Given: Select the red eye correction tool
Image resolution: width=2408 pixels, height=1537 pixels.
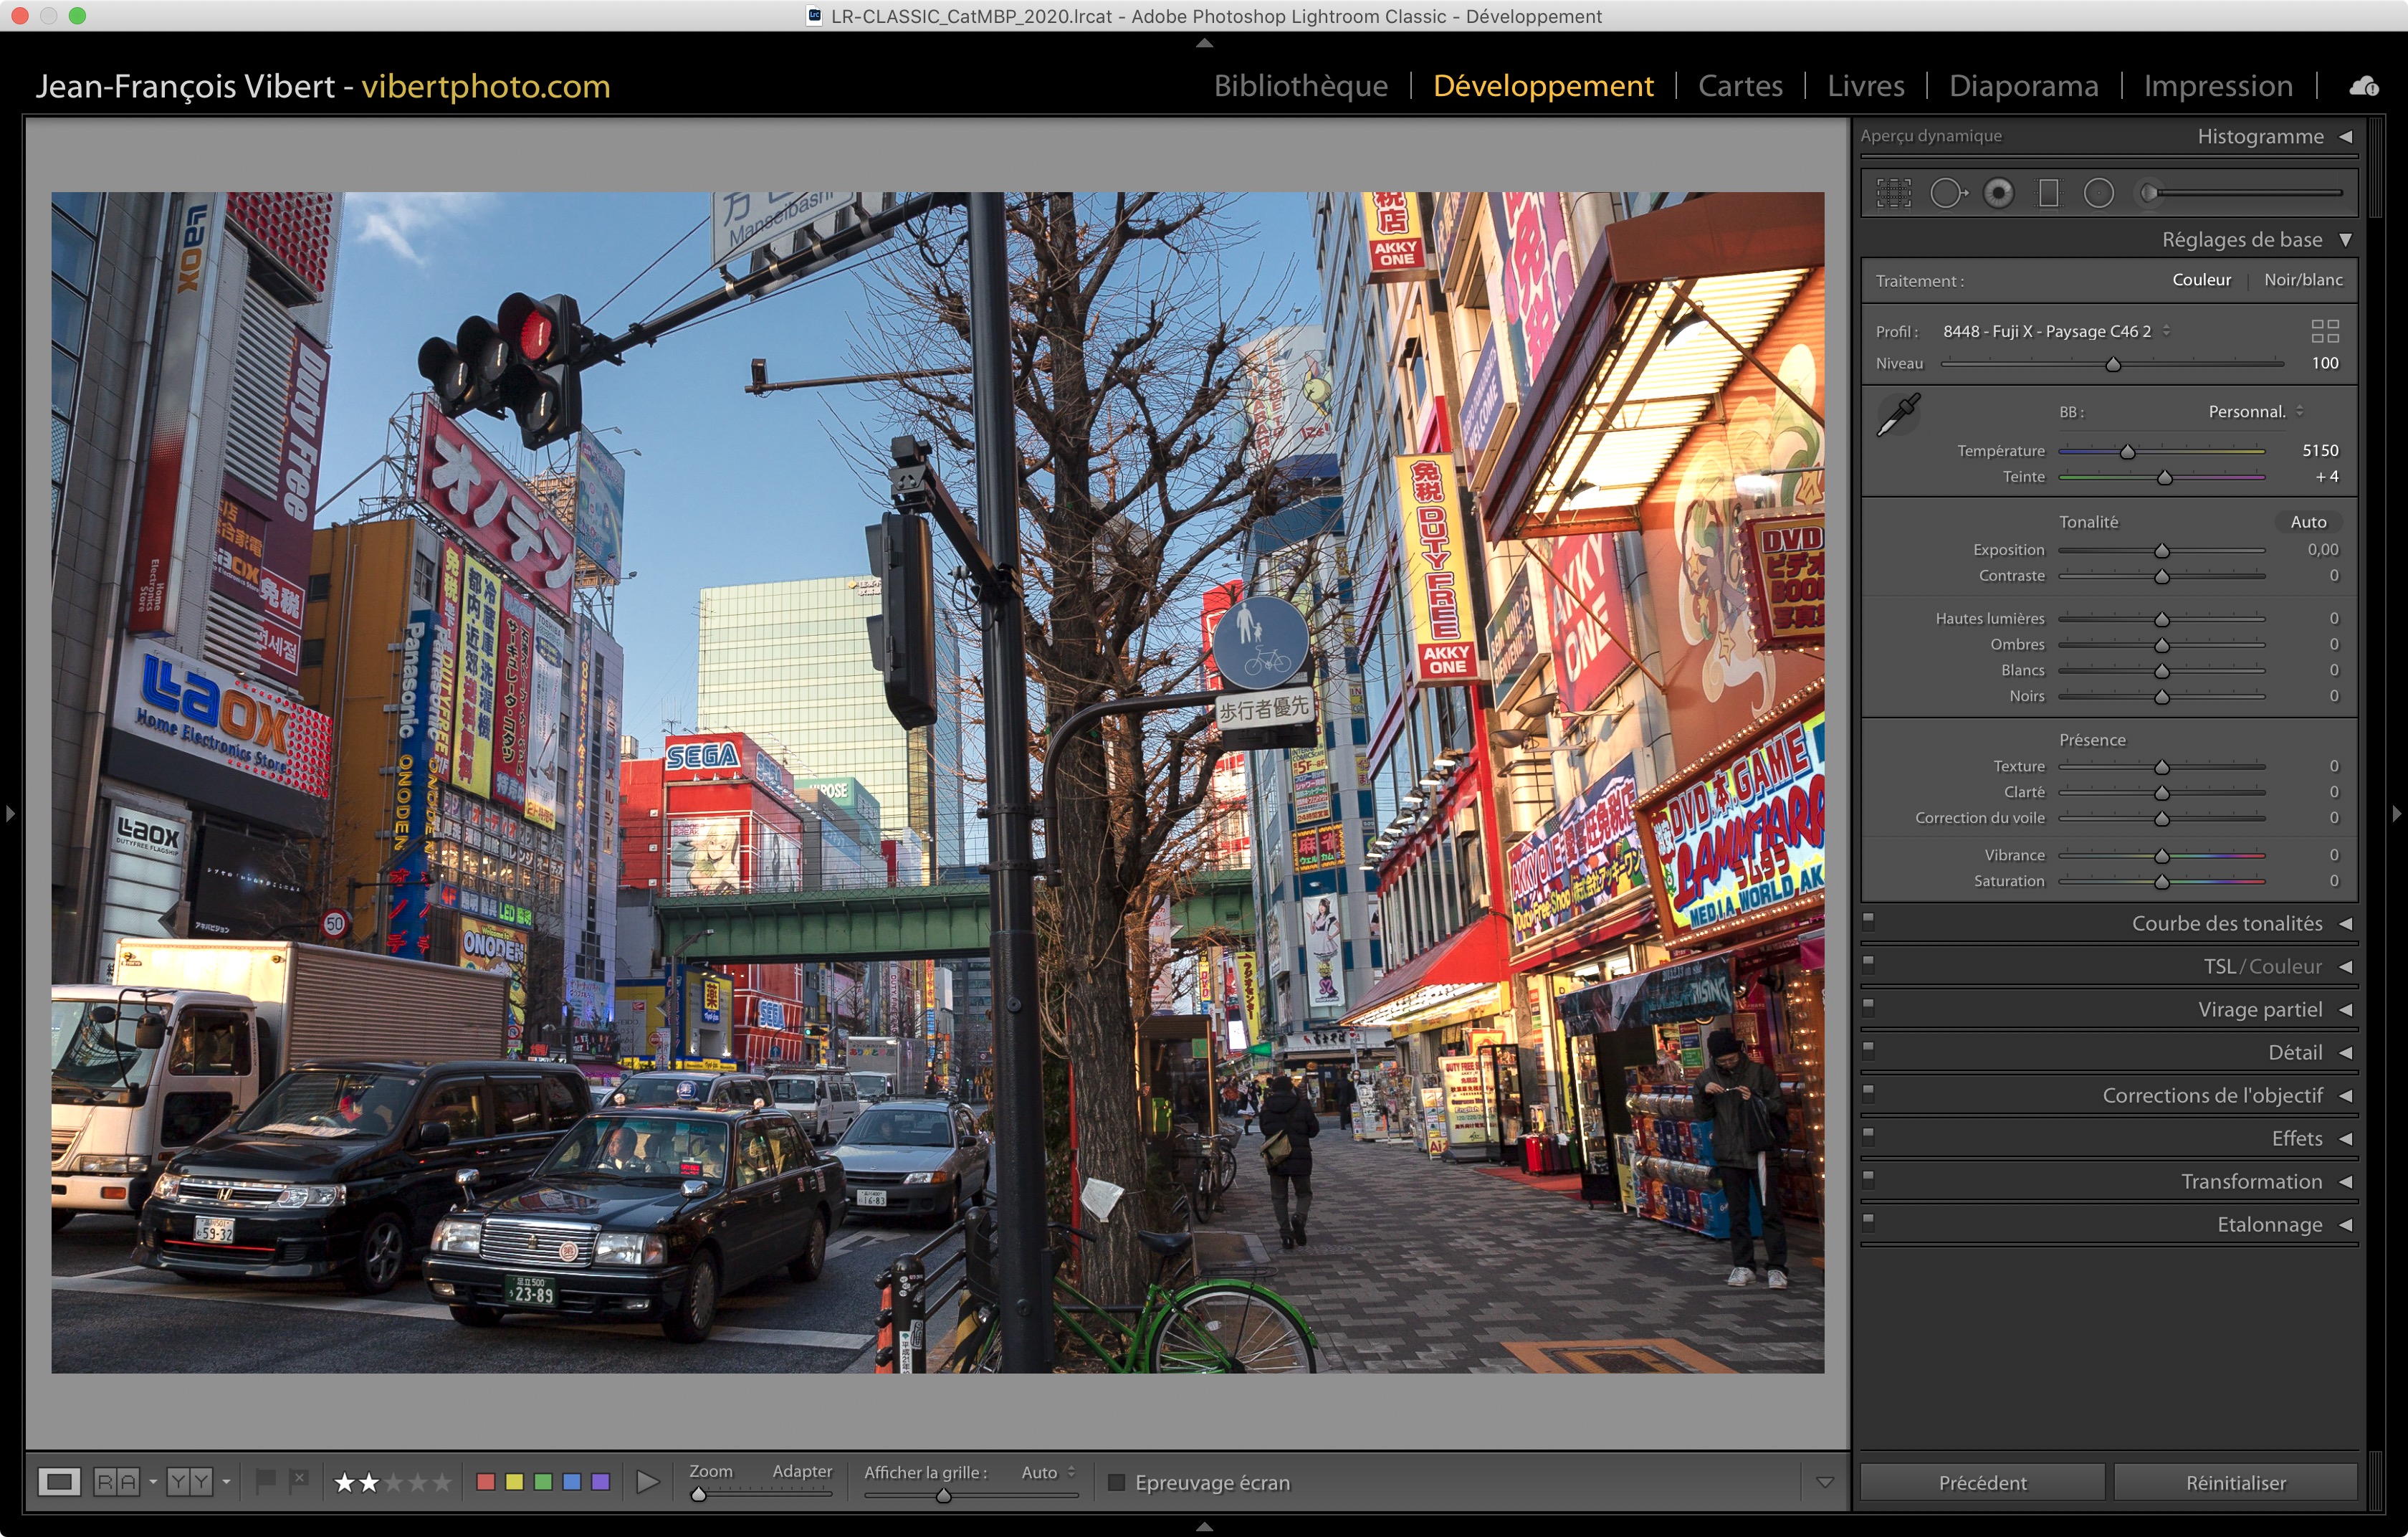Looking at the screenshot, I should click(x=1998, y=193).
